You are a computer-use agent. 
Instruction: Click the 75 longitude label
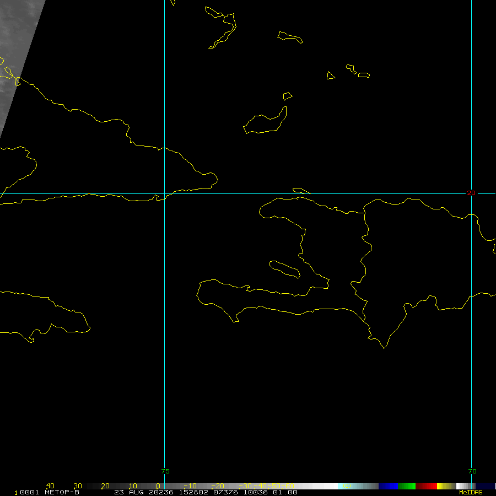[165, 471]
